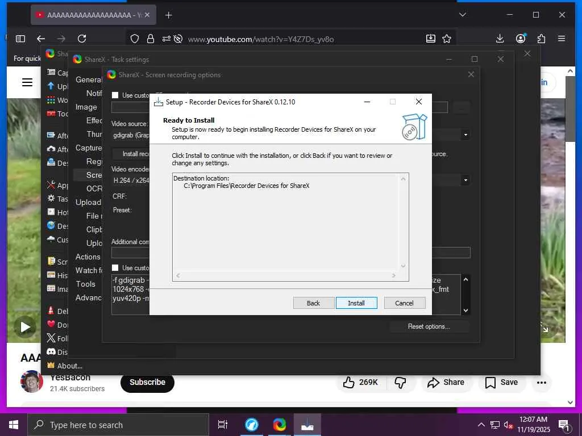Screen dimensions: 582x436
Task: Select Actions in Task settings tree
Action: (88, 257)
